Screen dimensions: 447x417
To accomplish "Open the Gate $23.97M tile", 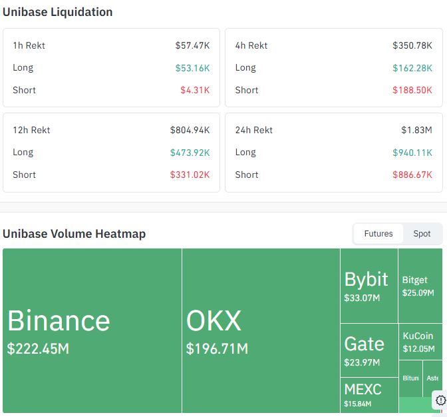I will (x=369, y=350).
